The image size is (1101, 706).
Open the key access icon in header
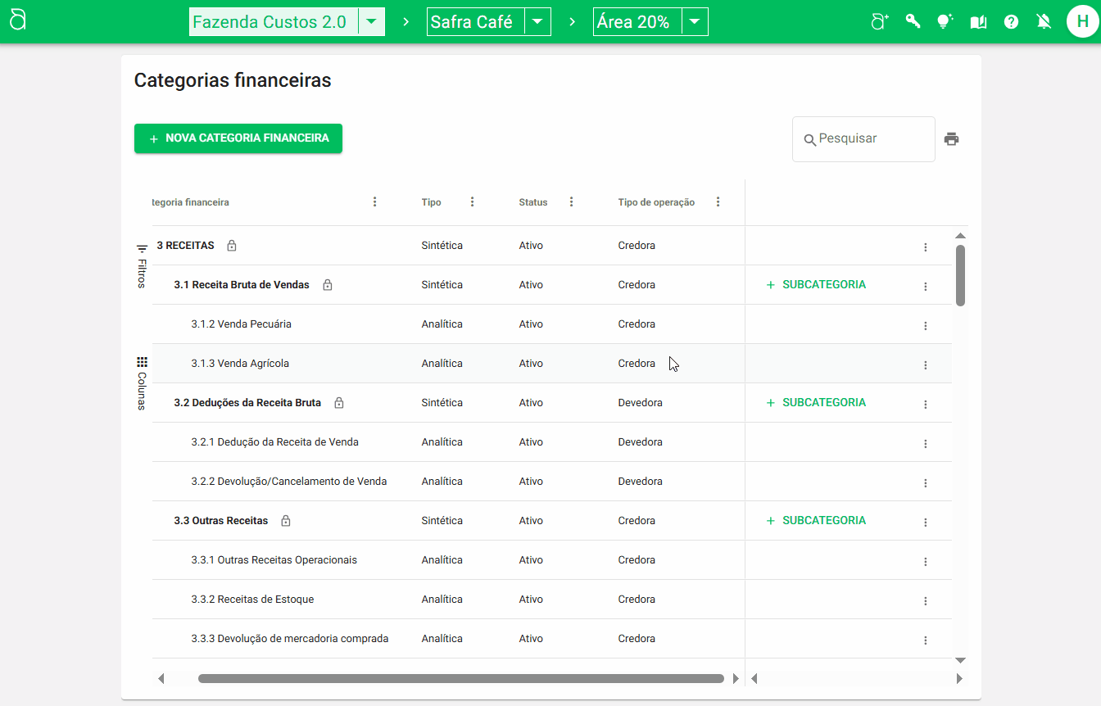click(x=913, y=22)
